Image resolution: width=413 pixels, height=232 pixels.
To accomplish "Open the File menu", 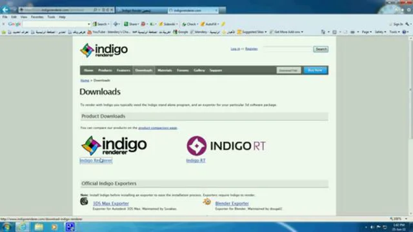I will click(x=5, y=17).
